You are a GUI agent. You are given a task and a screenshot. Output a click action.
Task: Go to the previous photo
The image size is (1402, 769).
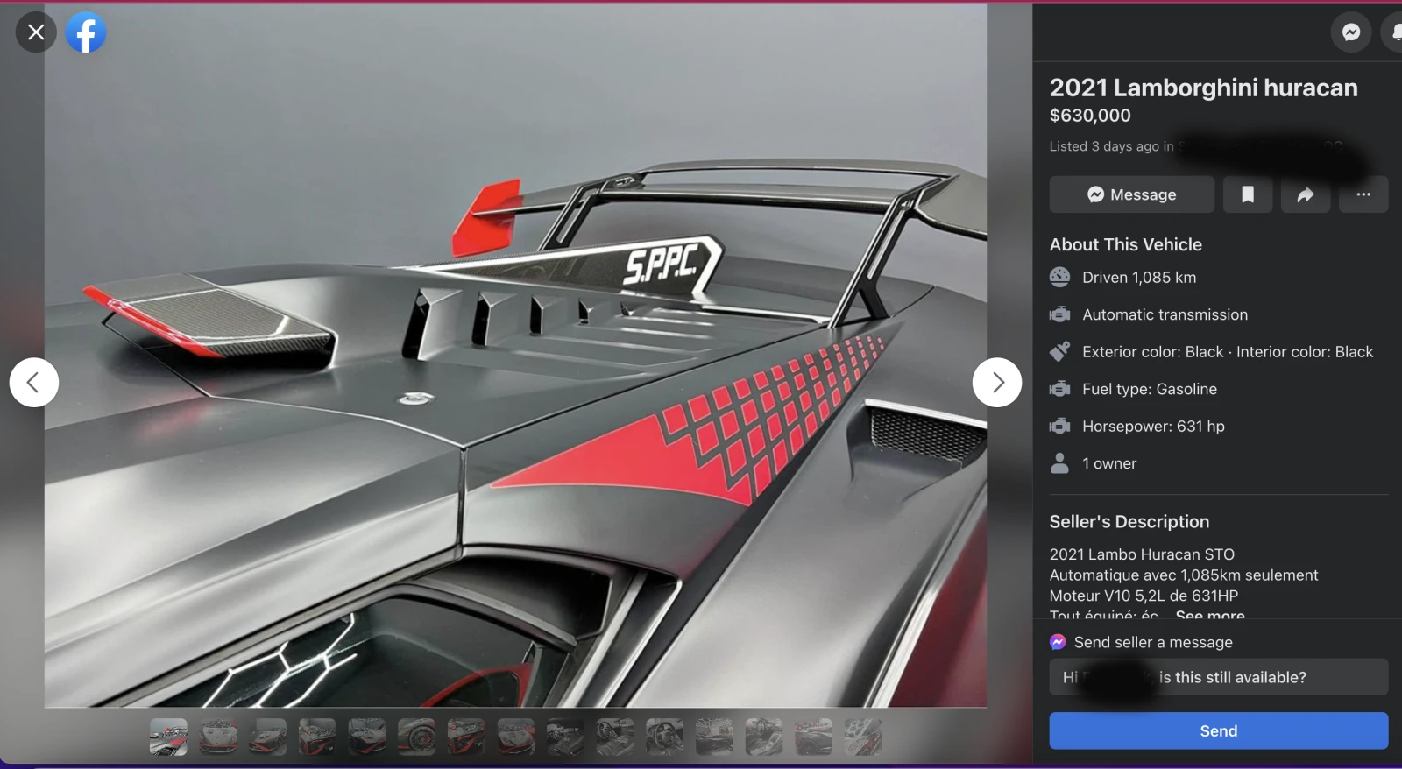click(34, 383)
